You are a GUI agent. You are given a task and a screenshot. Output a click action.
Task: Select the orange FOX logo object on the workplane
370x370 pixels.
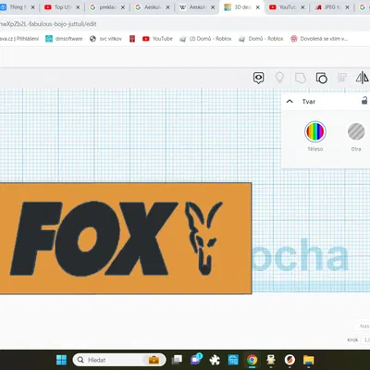[x=126, y=238]
